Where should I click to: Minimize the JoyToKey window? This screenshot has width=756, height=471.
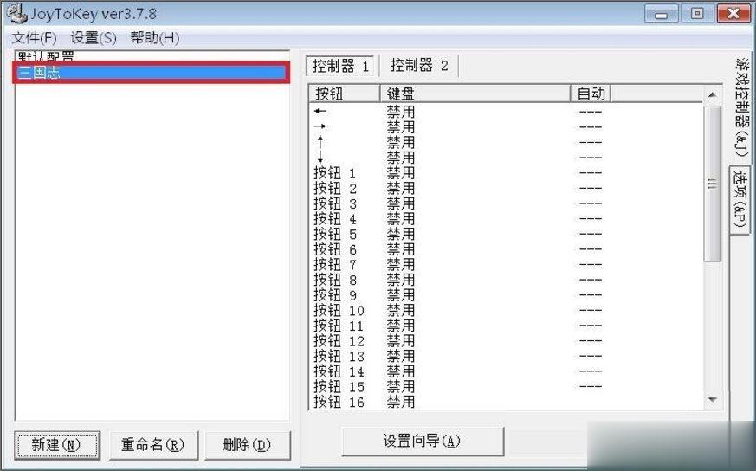coord(661,14)
